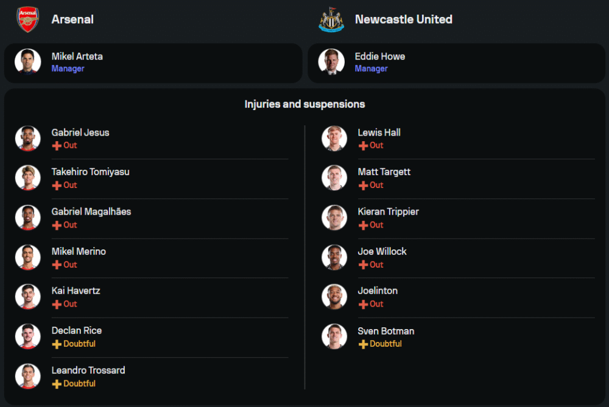Click the Matt Targett player name
Viewport: 609px width, 407px height.
pyautogui.click(x=384, y=172)
